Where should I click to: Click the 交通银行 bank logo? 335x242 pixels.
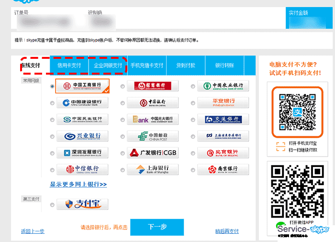coord(223,120)
